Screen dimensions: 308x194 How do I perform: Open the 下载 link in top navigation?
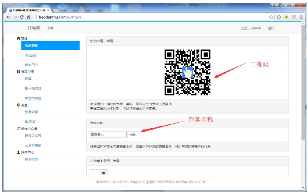[50, 28]
